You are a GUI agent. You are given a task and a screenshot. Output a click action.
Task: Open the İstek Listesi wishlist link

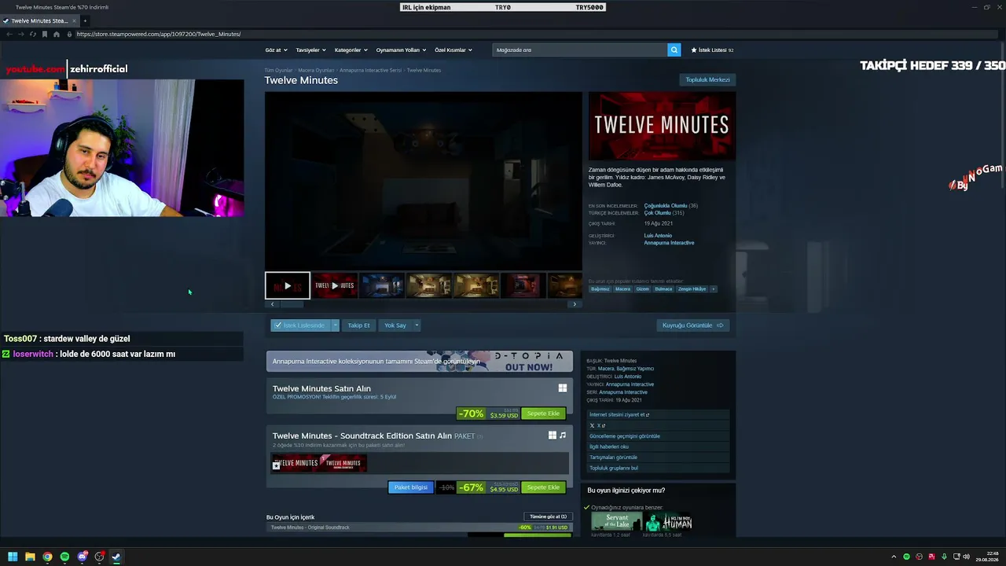click(x=712, y=50)
